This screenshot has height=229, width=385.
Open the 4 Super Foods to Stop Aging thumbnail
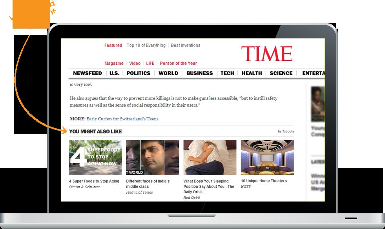click(x=95, y=157)
